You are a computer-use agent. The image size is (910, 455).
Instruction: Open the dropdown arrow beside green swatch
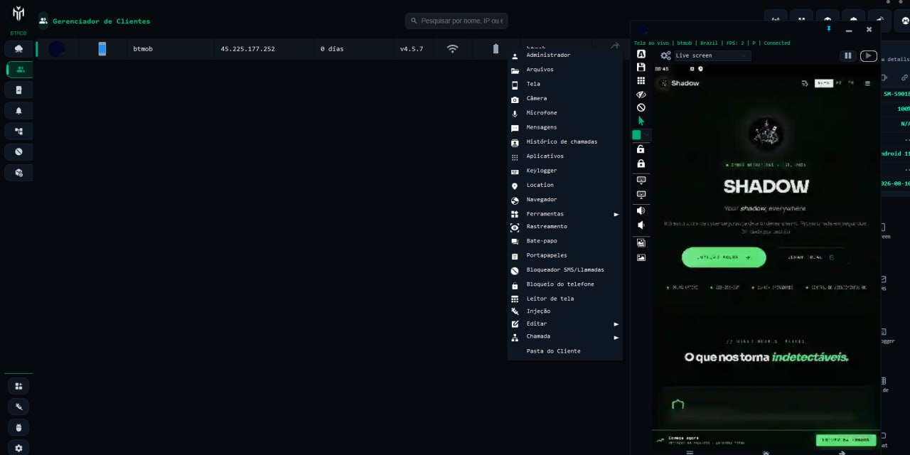point(647,134)
